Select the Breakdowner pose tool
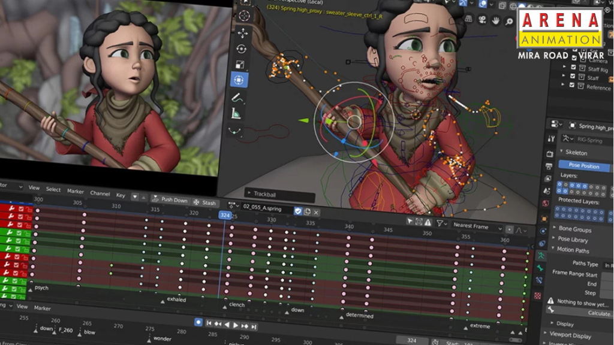The image size is (614, 345). coord(234,131)
